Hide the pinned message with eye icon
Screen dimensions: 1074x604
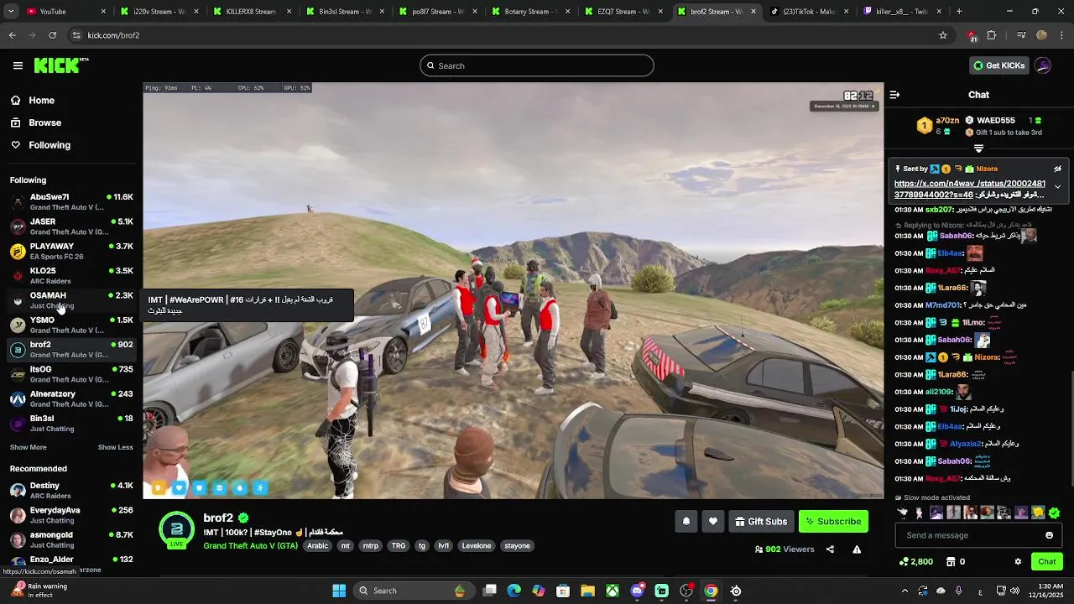(x=1057, y=169)
